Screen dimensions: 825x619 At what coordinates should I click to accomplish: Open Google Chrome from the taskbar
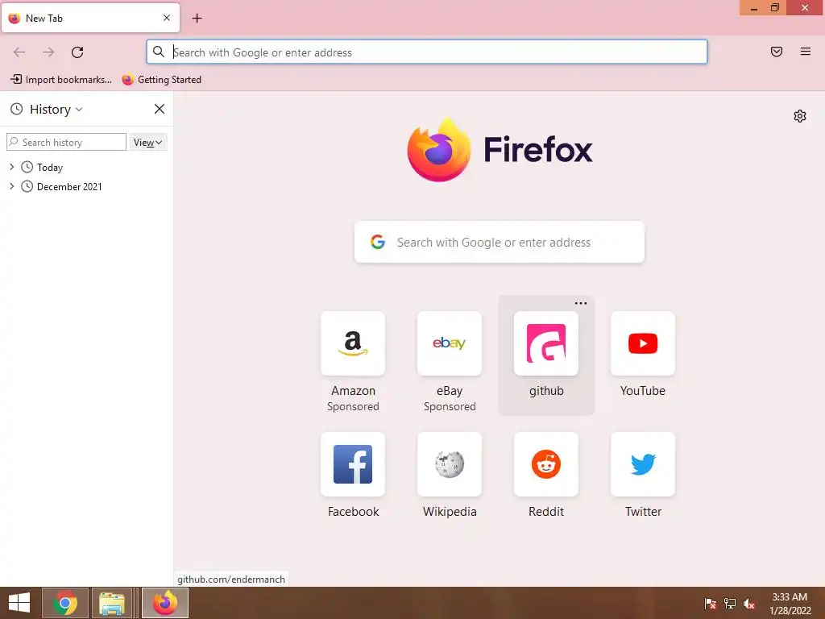(64, 603)
